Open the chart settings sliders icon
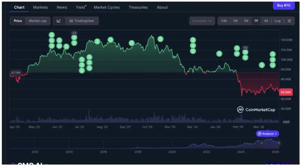The width and height of the screenshot is (300, 168). pos(289,21)
